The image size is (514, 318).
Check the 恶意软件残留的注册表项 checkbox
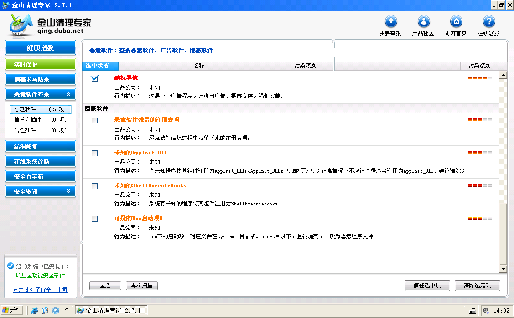coord(95,120)
